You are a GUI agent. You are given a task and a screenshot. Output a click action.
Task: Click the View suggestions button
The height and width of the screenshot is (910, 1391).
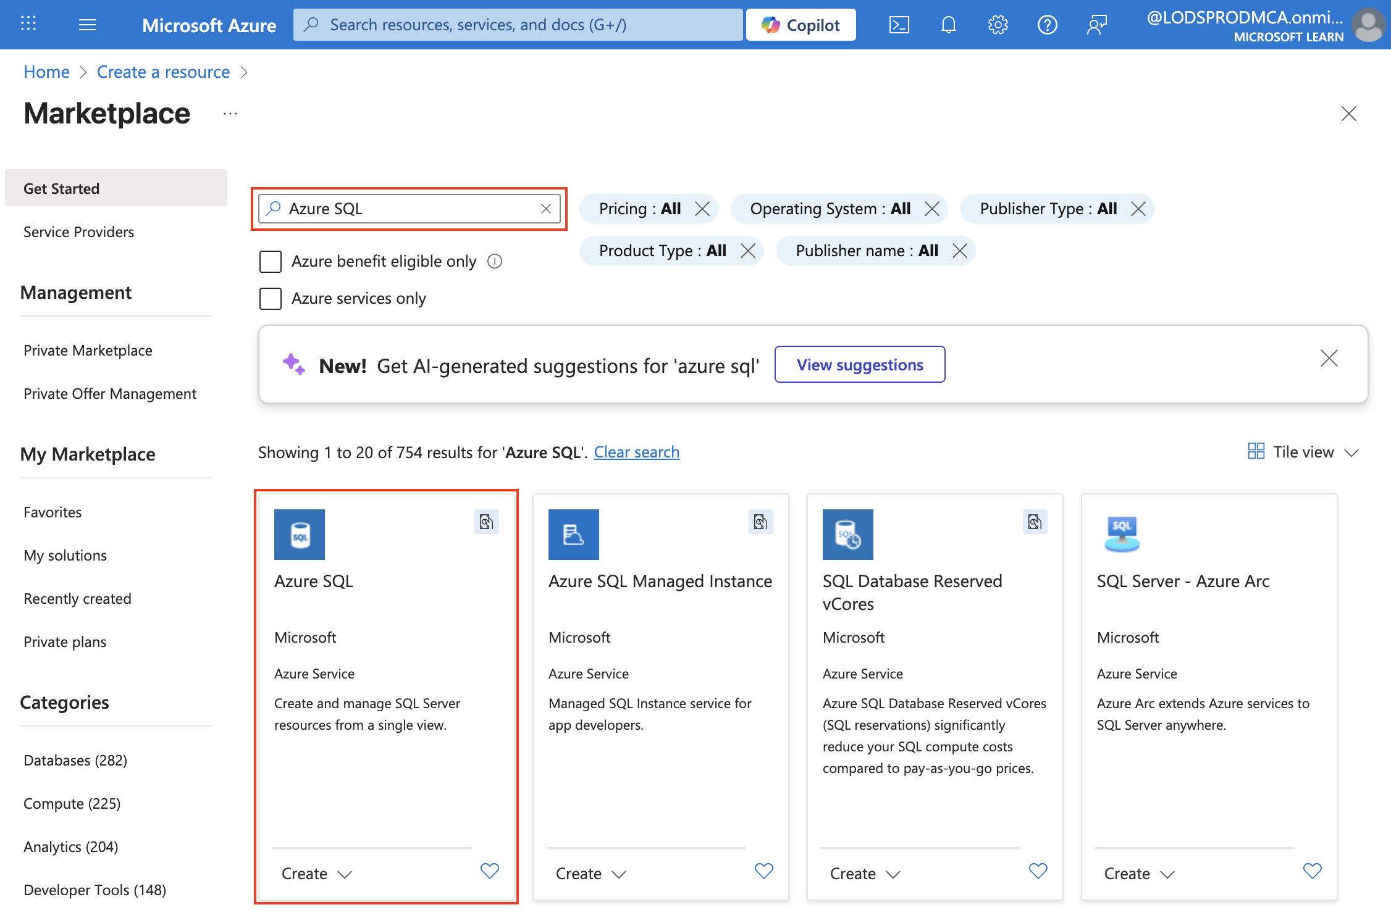(859, 364)
